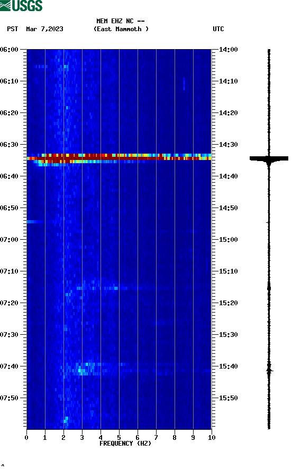Click the '06:10' PST time label
The height and width of the screenshot is (471, 292).
pyautogui.click(x=10, y=81)
